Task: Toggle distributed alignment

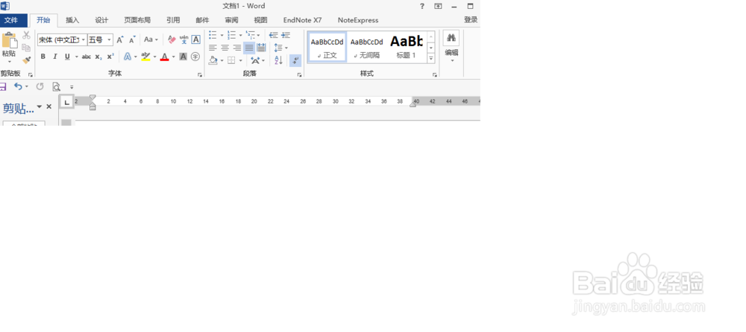Action: (x=261, y=48)
